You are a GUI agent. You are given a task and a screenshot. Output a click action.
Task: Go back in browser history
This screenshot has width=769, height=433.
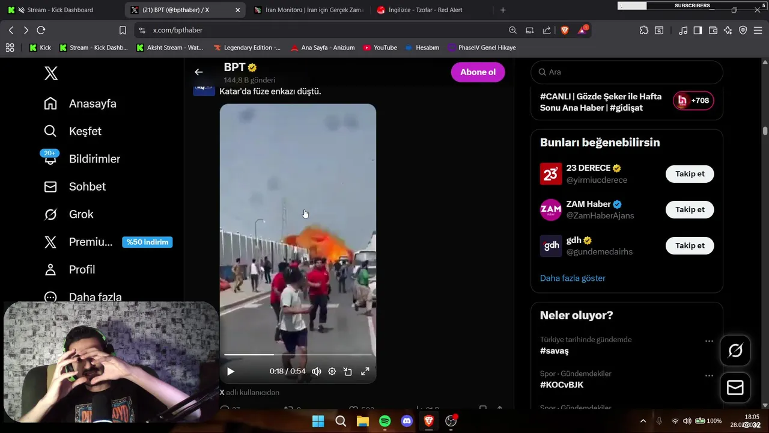pos(11,30)
